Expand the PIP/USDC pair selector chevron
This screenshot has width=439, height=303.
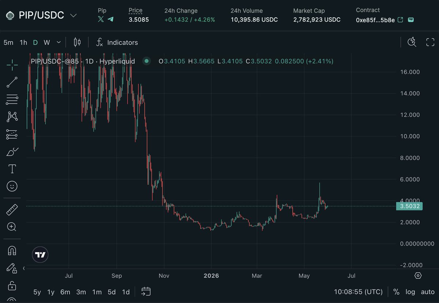click(x=73, y=15)
